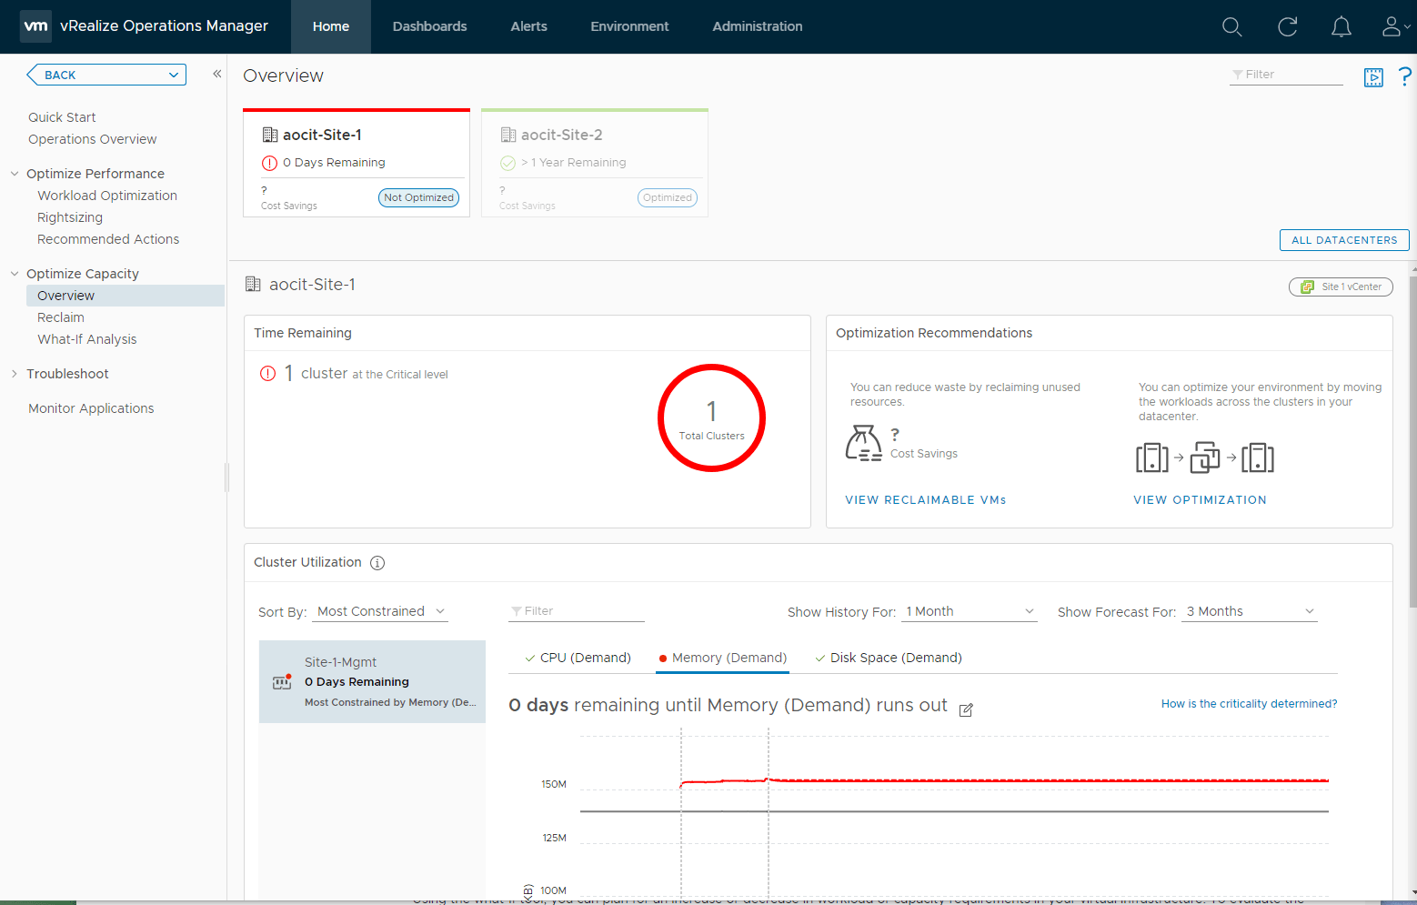The image size is (1417, 905).
Task: Select Overview under Optimize Capacity
Action: tap(126, 296)
